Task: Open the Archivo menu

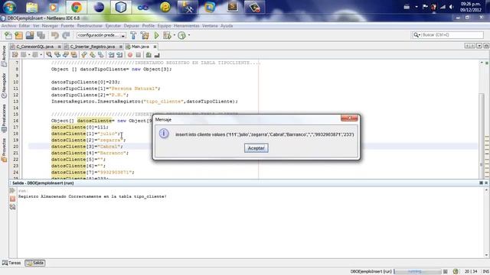Action: pyautogui.click(x=8, y=26)
